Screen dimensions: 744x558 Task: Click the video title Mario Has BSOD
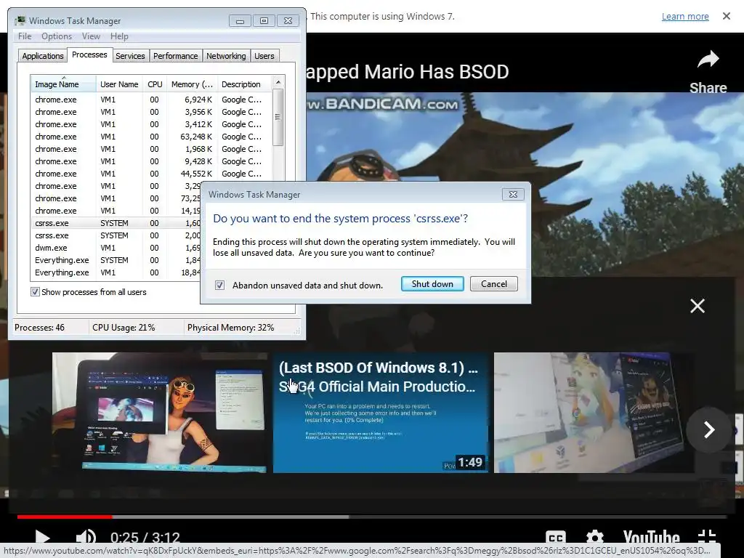pyautogui.click(x=407, y=72)
